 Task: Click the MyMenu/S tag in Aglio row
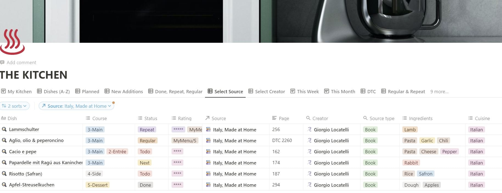point(185,141)
